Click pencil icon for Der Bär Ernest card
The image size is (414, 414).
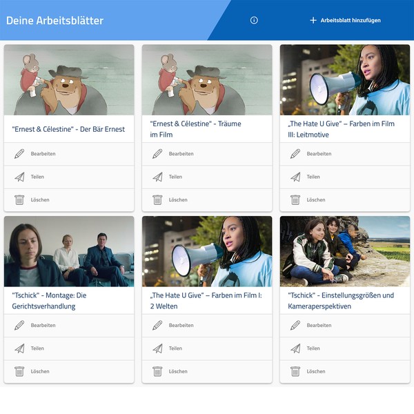19,154
